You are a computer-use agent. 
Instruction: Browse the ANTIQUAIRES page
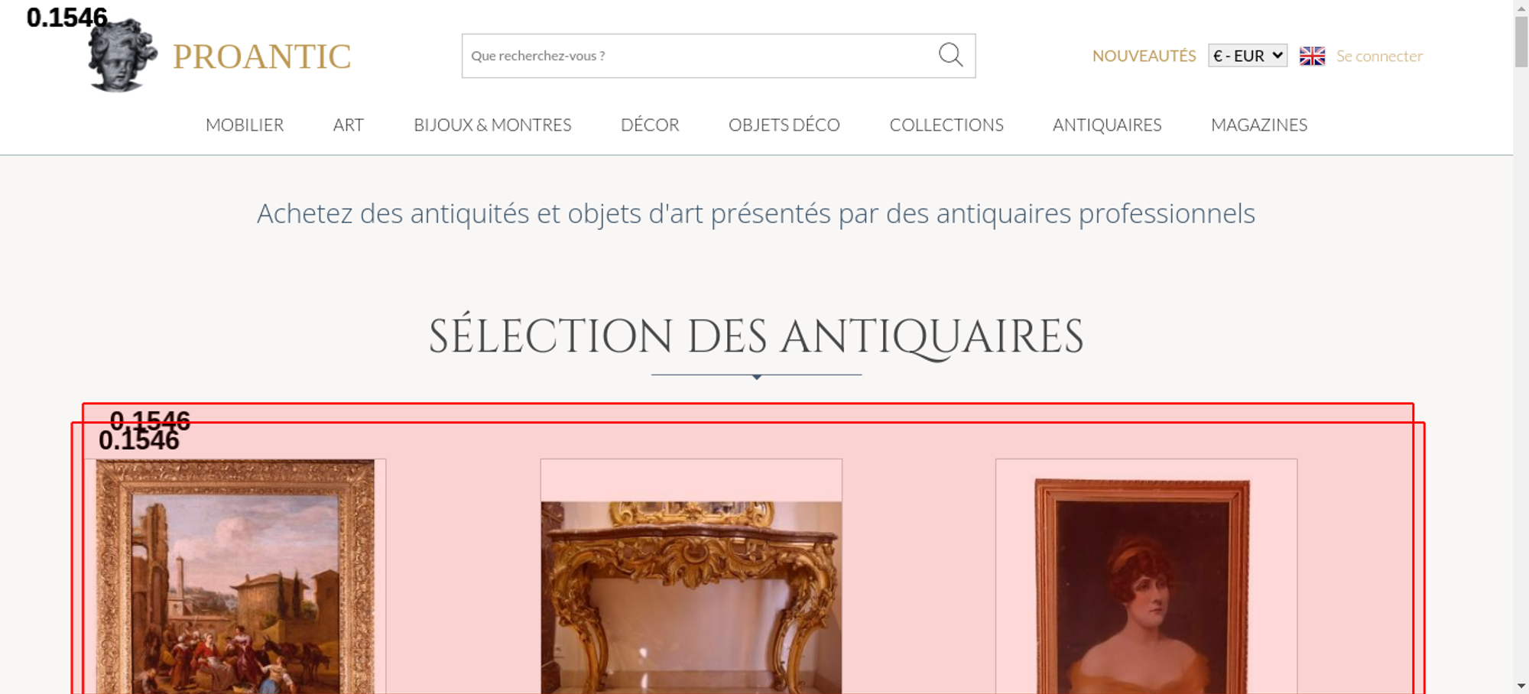pyautogui.click(x=1107, y=125)
